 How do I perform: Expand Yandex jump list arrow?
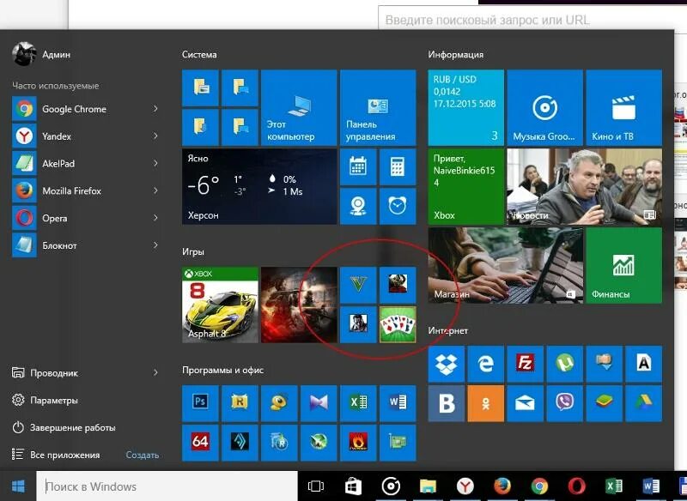click(155, 136)
